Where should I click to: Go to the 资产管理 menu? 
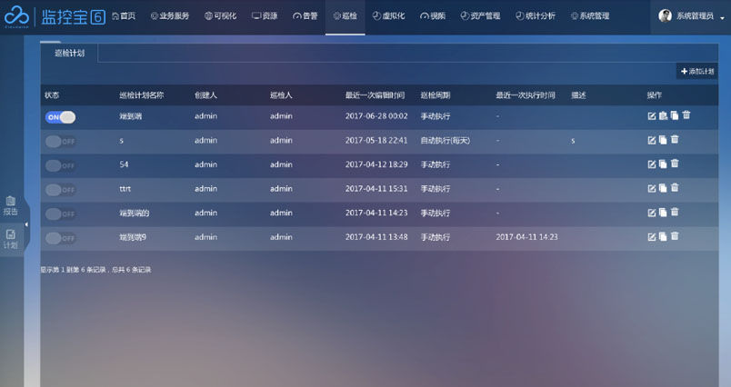480,16
